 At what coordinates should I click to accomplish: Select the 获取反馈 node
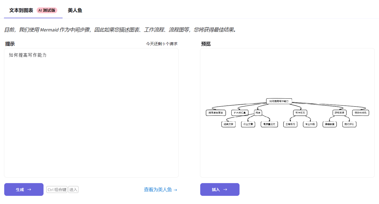point(339,113)
